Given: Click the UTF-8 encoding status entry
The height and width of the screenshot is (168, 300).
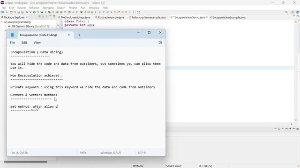Looking at the screenshot, I should coord(142,153).
